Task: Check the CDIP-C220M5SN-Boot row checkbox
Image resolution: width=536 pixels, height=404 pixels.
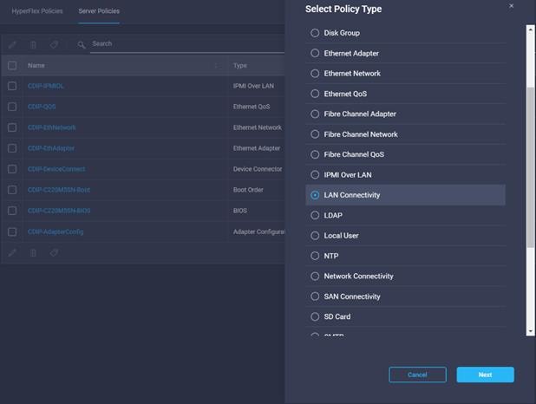Action: (x=12, y=190)
